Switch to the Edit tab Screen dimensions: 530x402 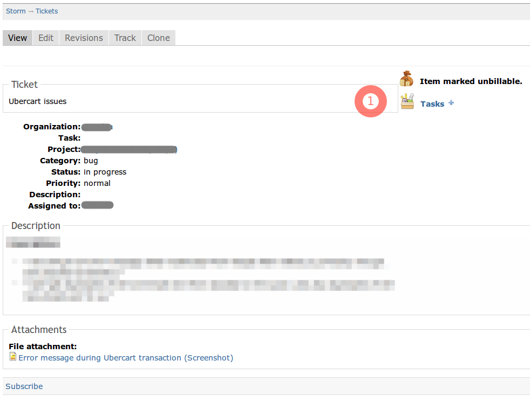(45, 38)
